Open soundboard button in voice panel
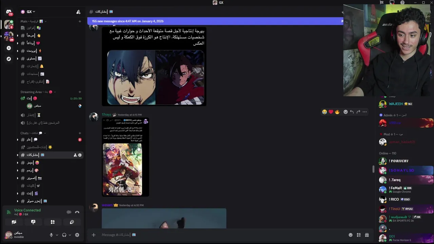This screenshot has height=244, width=434. pos(72,222)
